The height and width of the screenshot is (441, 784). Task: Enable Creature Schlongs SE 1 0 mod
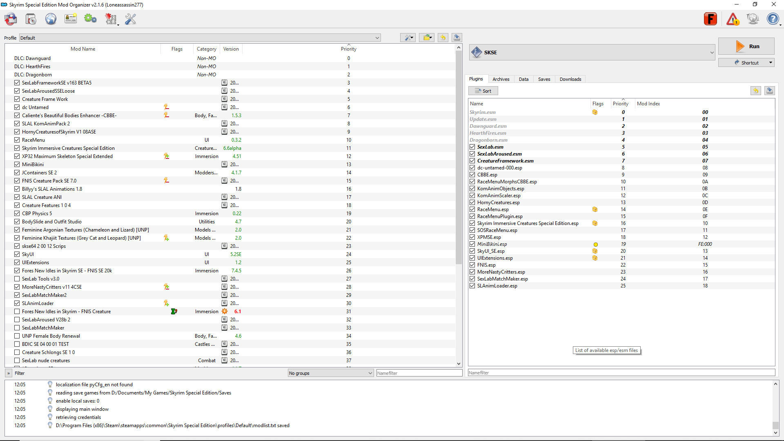pos(17,352)
